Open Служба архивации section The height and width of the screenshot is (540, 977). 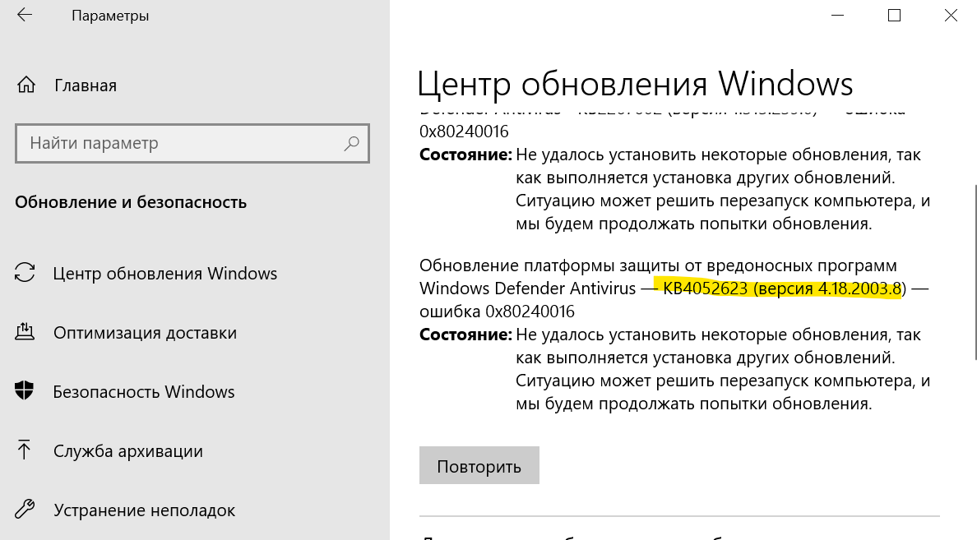tap(128, 451)
